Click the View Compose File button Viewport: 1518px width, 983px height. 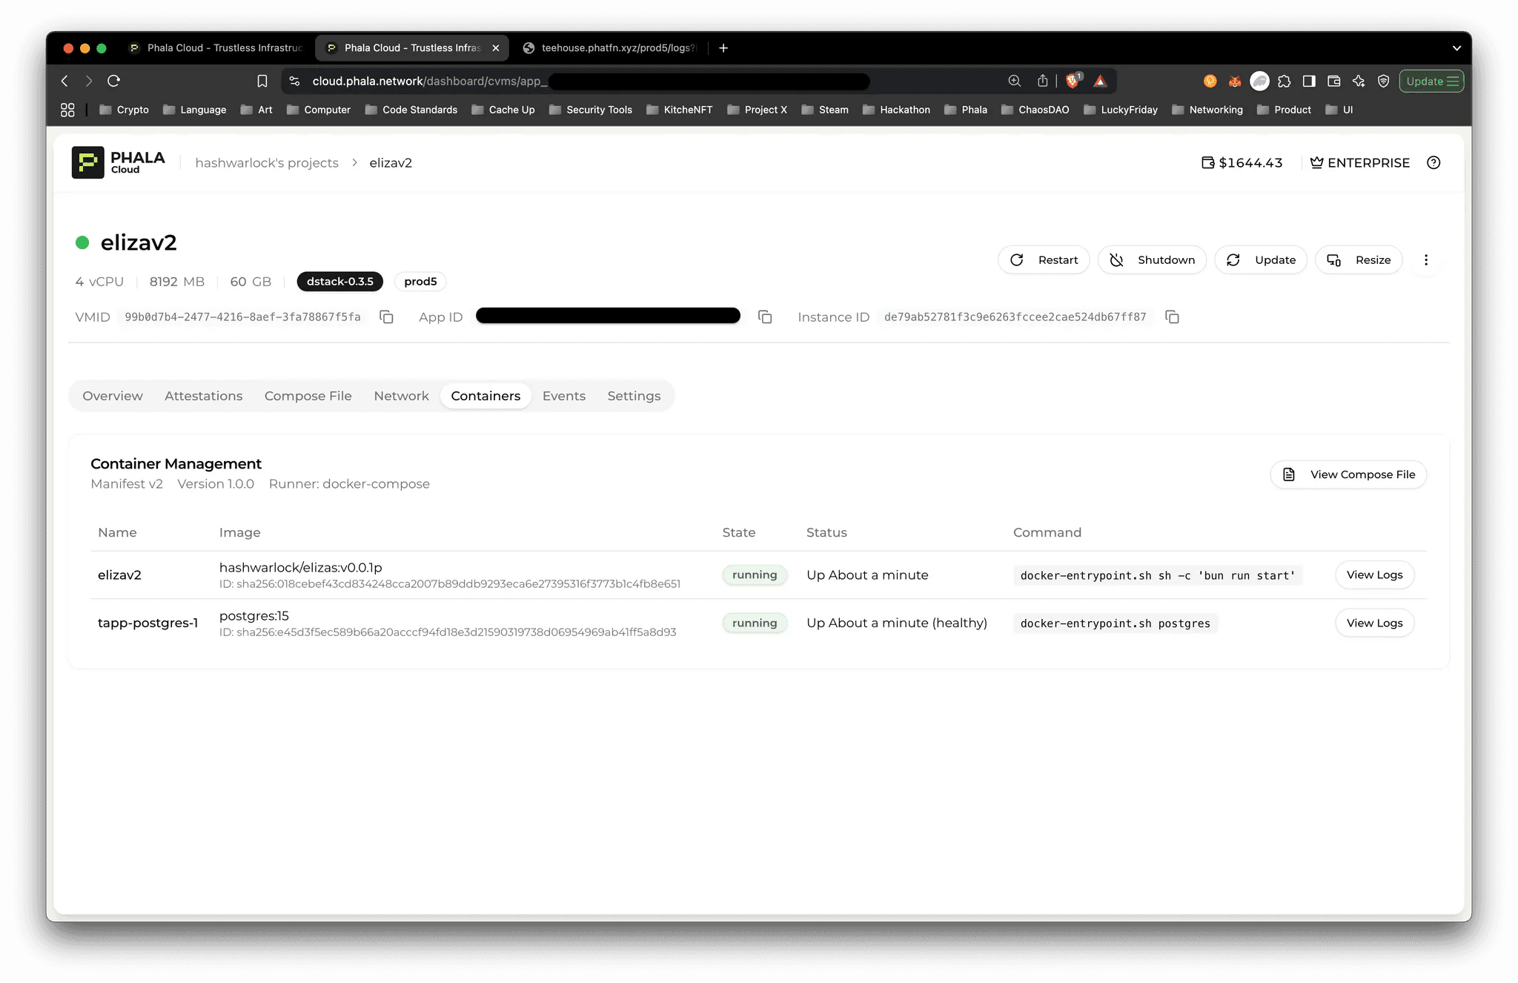(x=1348, y=474)
